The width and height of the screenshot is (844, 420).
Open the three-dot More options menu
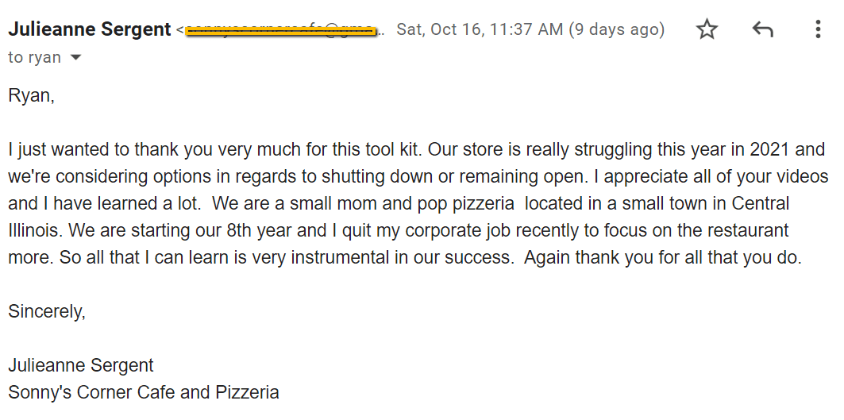coord(818,29)
